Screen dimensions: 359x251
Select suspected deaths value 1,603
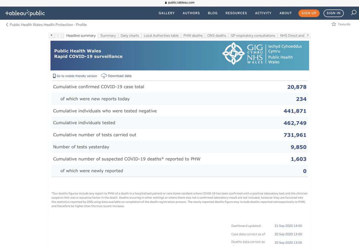click(299, 159)
